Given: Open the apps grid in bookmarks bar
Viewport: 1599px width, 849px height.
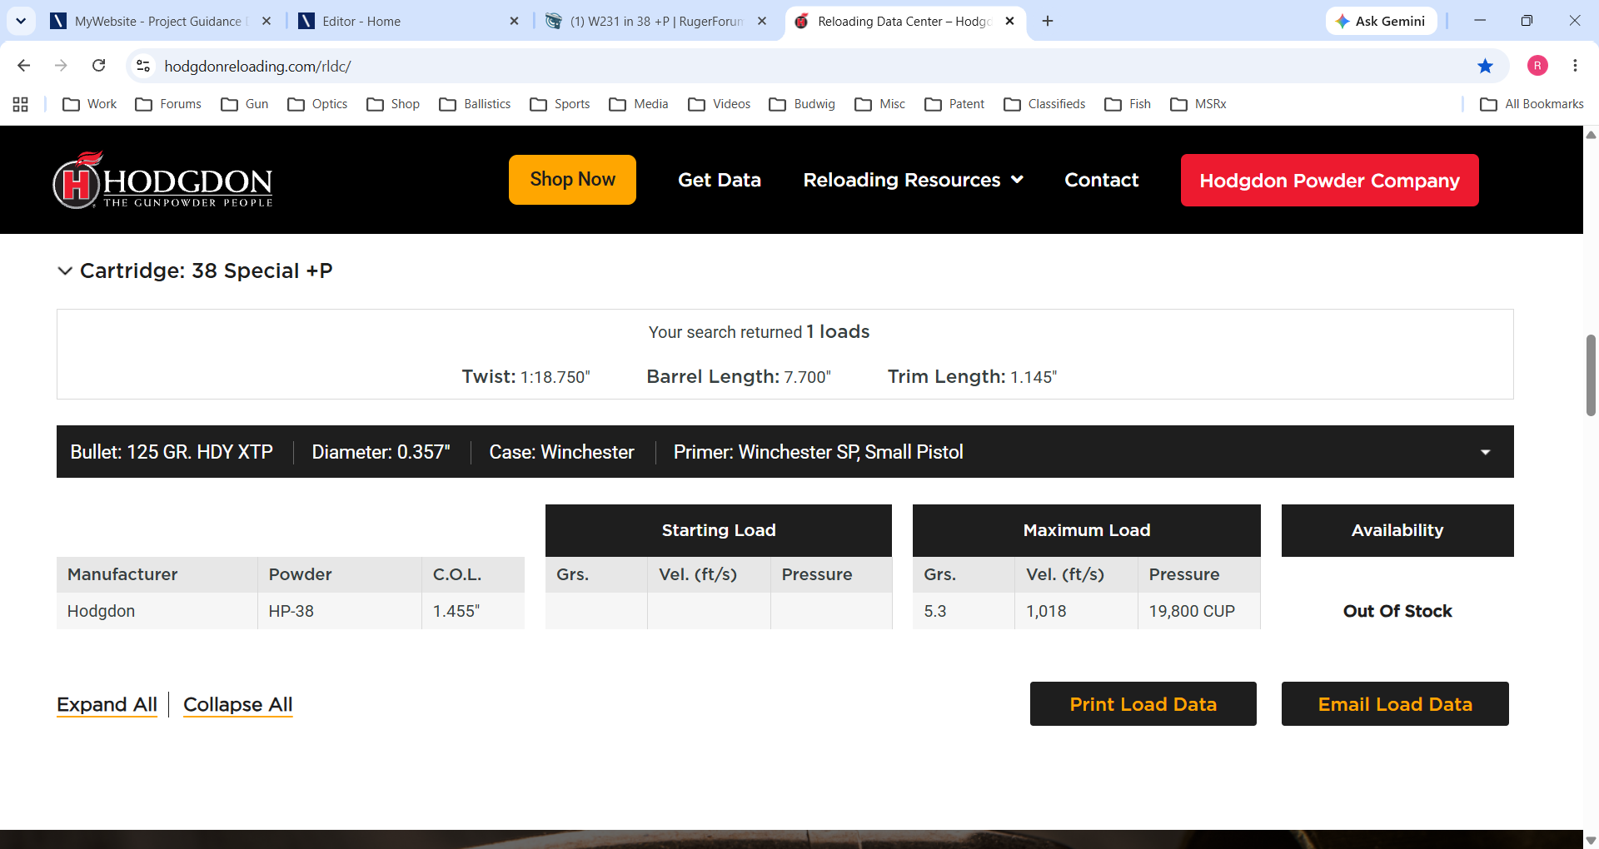Looking at the screenshot, I should pyautogui.click(x=21, y=104).
